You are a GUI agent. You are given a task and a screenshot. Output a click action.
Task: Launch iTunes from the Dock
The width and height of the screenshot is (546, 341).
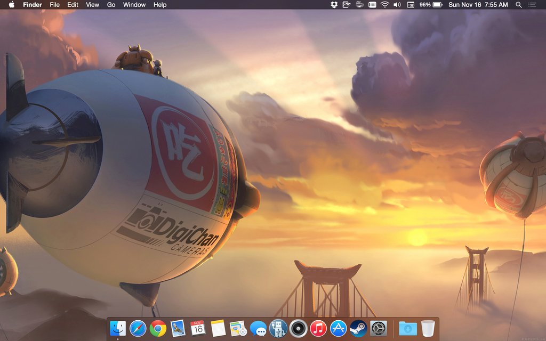[318, 328]
